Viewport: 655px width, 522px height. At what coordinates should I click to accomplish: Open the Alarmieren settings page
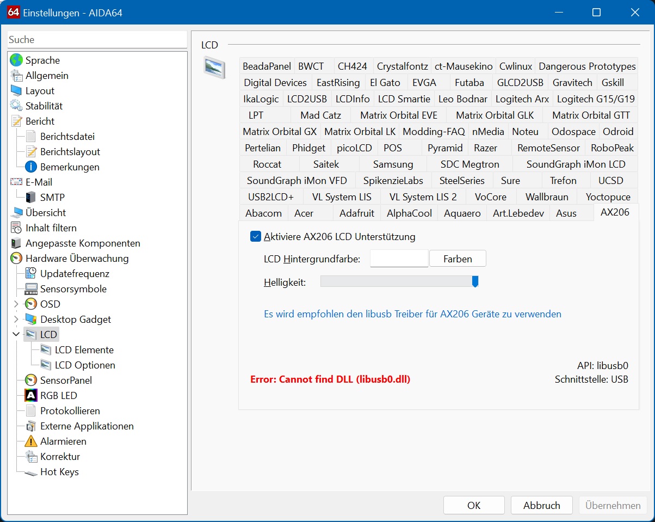coord(63,441)
